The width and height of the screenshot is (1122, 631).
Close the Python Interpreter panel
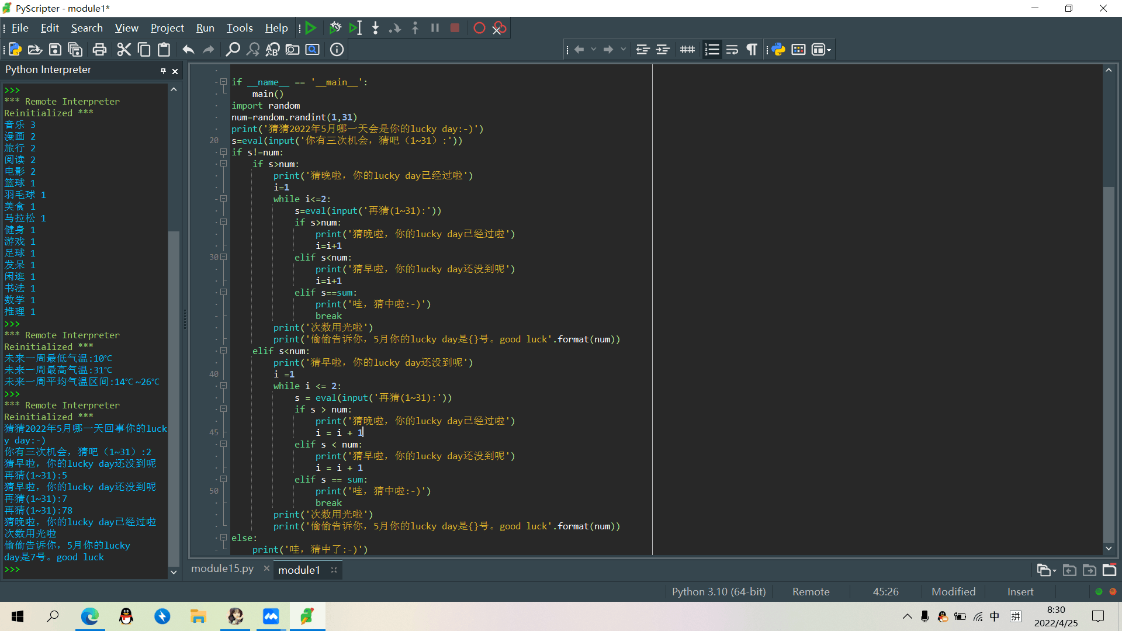tap(175, 71)
